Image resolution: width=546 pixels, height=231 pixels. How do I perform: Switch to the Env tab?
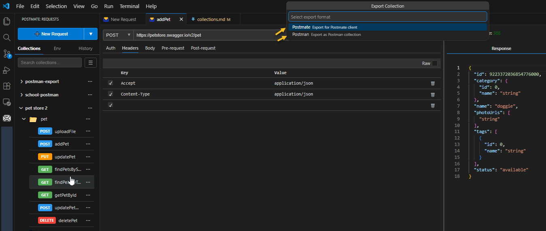tap(57, 48)
